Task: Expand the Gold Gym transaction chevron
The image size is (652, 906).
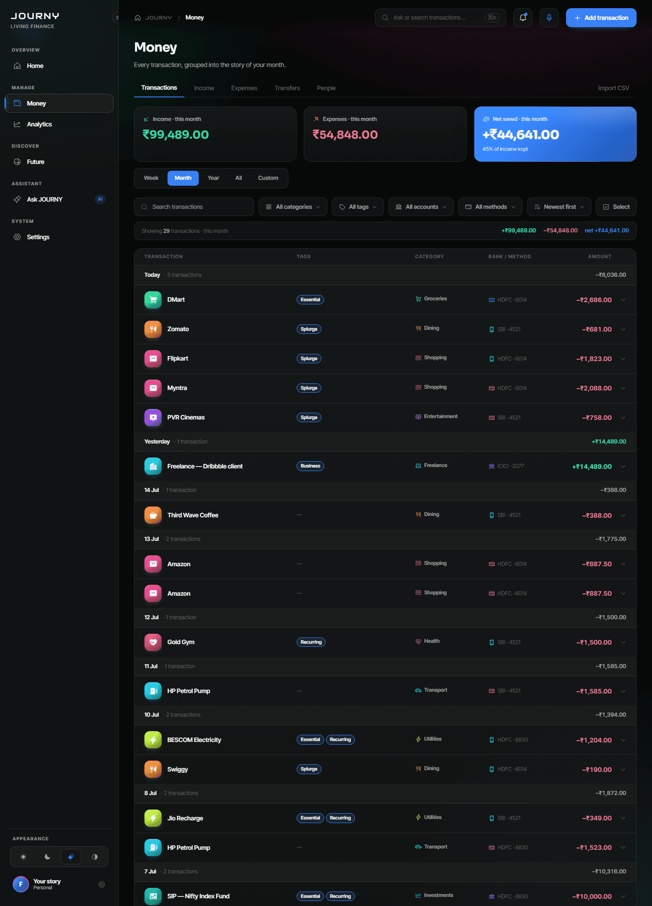Action: pyautogui.click(x=623, y=642)
